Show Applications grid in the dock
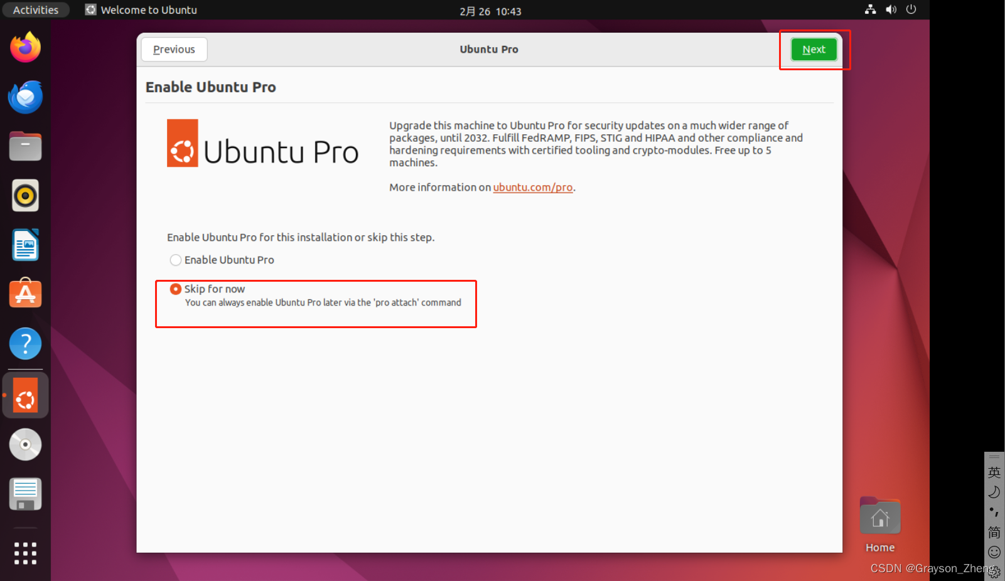The width and height of the screenshot is (1005, 581). [25, 553]
